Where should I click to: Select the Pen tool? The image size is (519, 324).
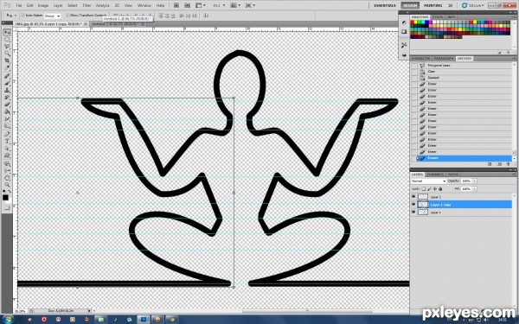[7, 134]
